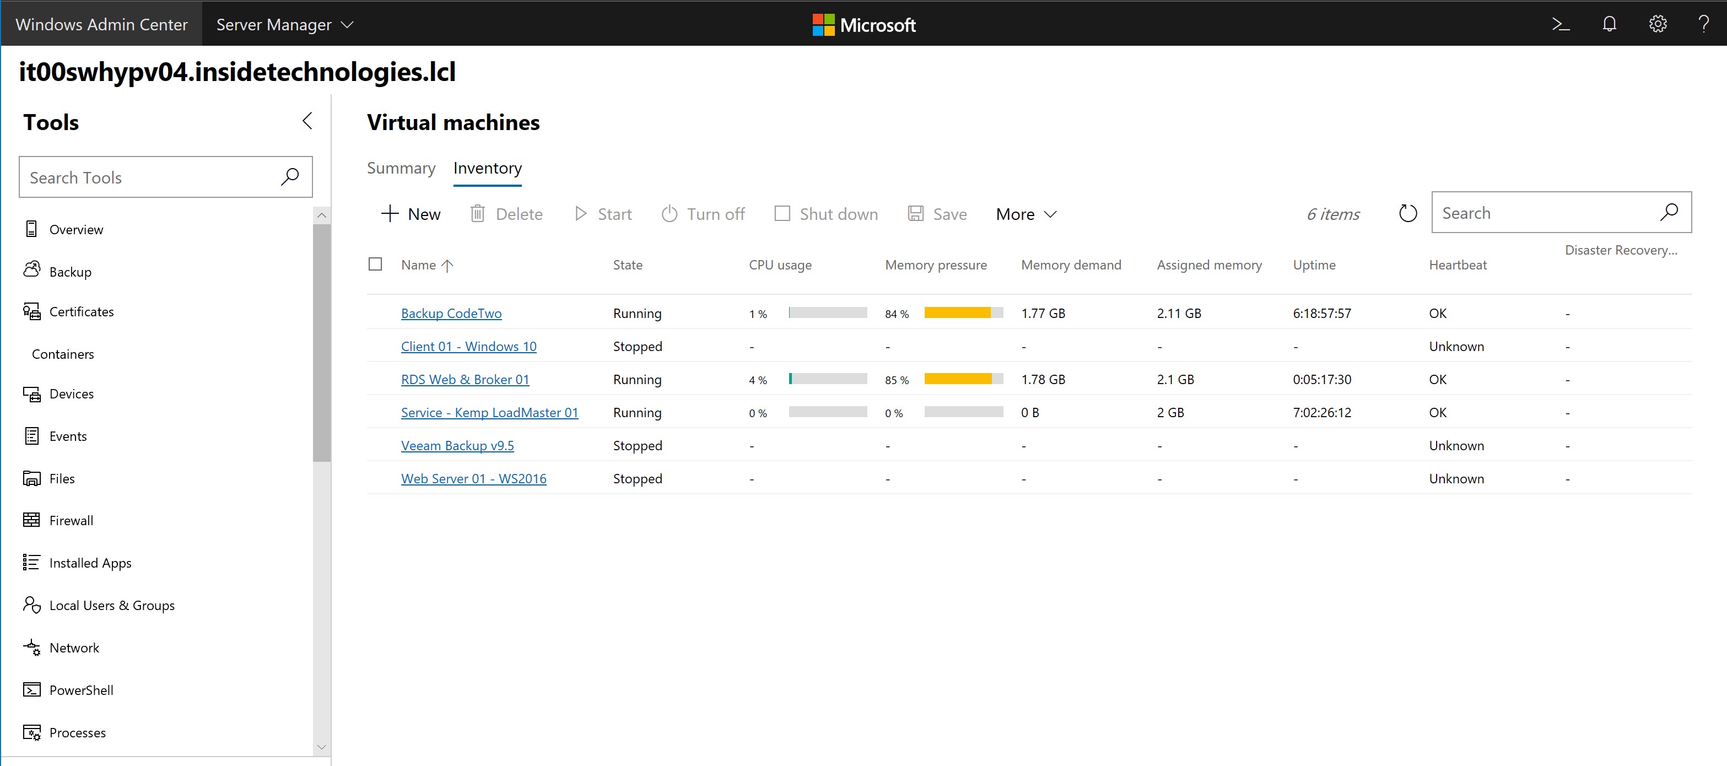Viewport: 1727px width, 766px height.
Task: Sort by the Uptime column
Action: point(1314,265)
